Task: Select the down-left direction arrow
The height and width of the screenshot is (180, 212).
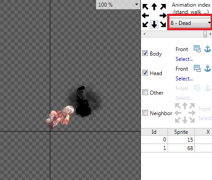Action: pos(145,24)
